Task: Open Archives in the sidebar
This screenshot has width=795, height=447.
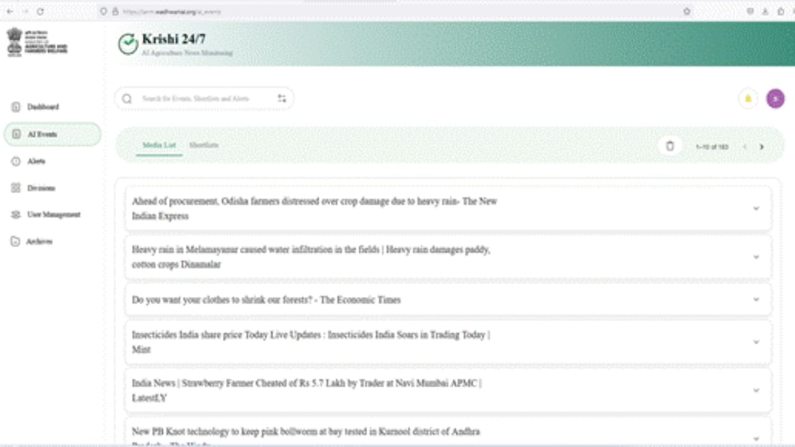Action: (32, 242)
